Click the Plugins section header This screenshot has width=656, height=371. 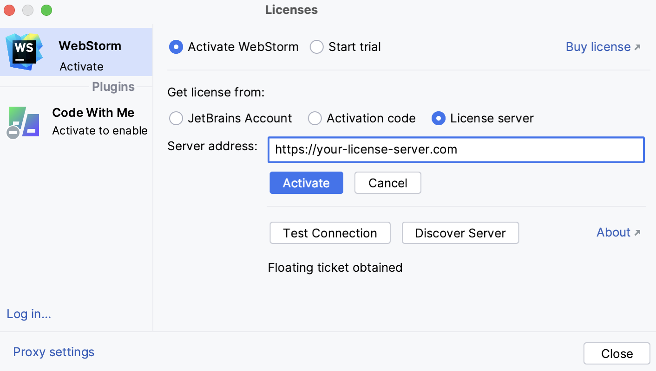click(x=113, y=87)
